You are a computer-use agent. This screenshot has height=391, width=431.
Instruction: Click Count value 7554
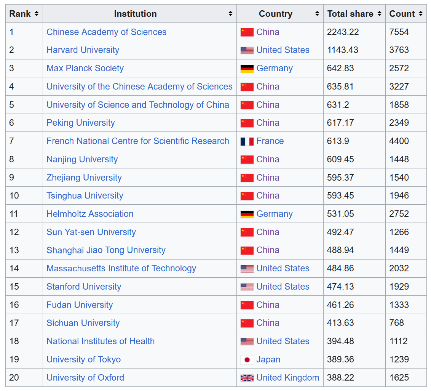click(x=399, y=32)
